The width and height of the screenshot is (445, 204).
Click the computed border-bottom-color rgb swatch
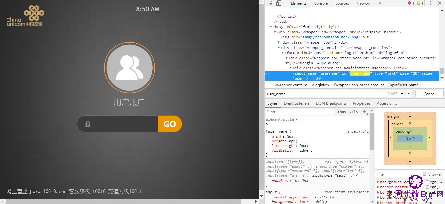[x=427, y=187]
